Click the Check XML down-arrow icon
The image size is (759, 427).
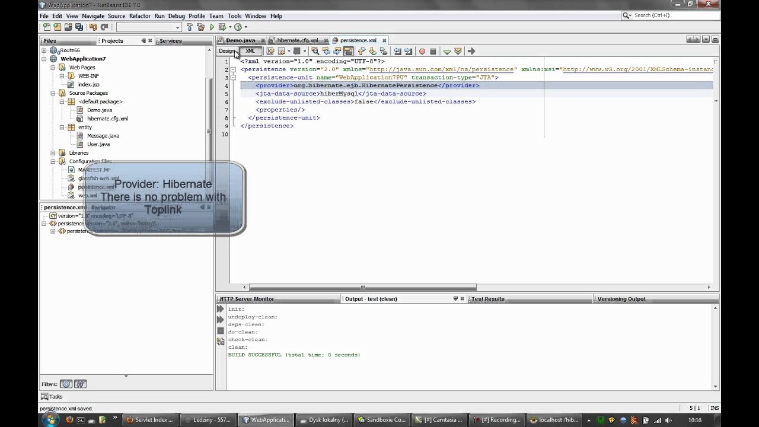(447, 52)
